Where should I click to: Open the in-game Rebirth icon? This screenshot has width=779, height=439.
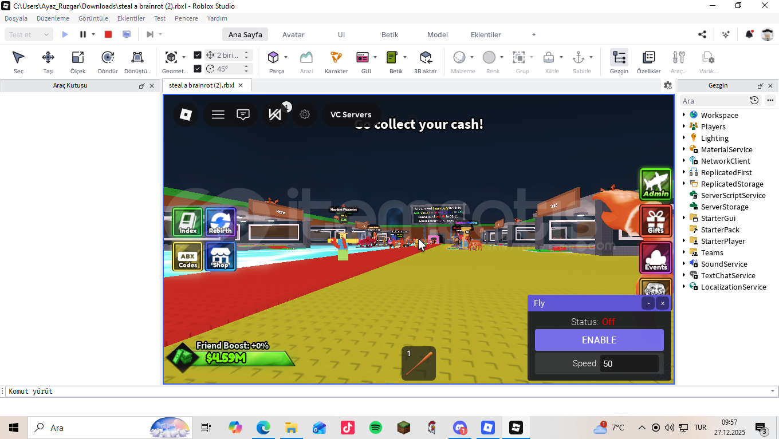click(221, 223)
